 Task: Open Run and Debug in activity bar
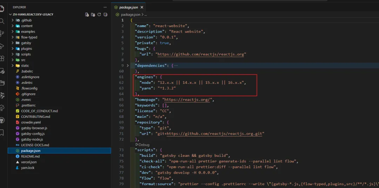[1, 46]
